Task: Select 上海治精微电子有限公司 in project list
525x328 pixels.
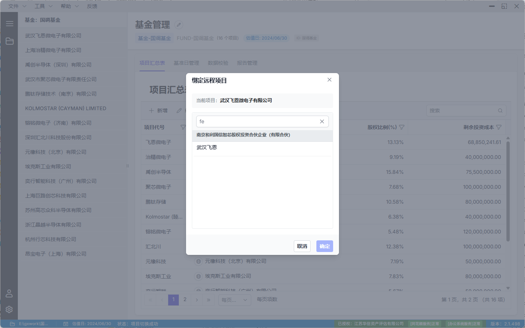Action: (x=72, y=50)
